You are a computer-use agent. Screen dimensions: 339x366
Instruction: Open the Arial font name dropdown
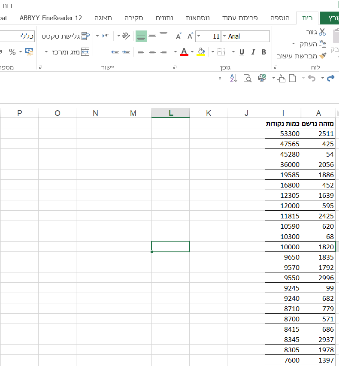click(x=224, y=36)
